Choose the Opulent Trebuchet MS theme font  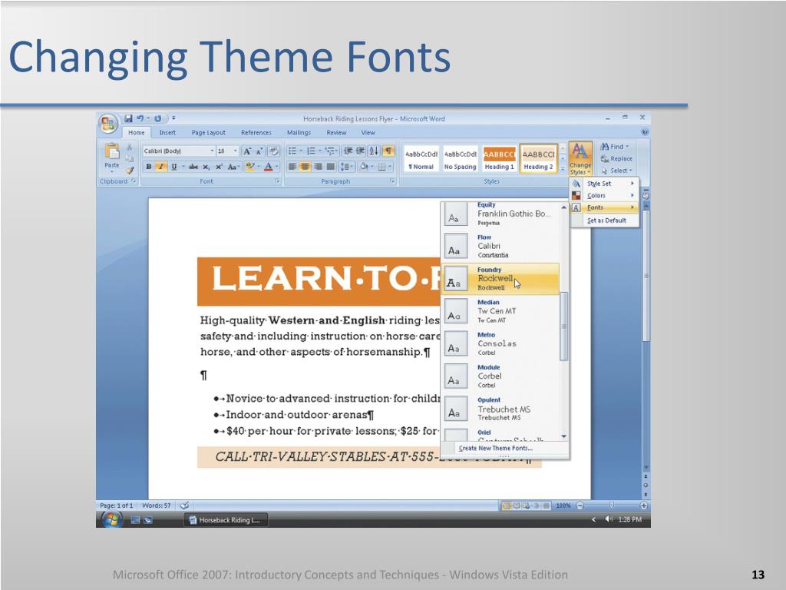pyautogui.click(x=500, y=409)
